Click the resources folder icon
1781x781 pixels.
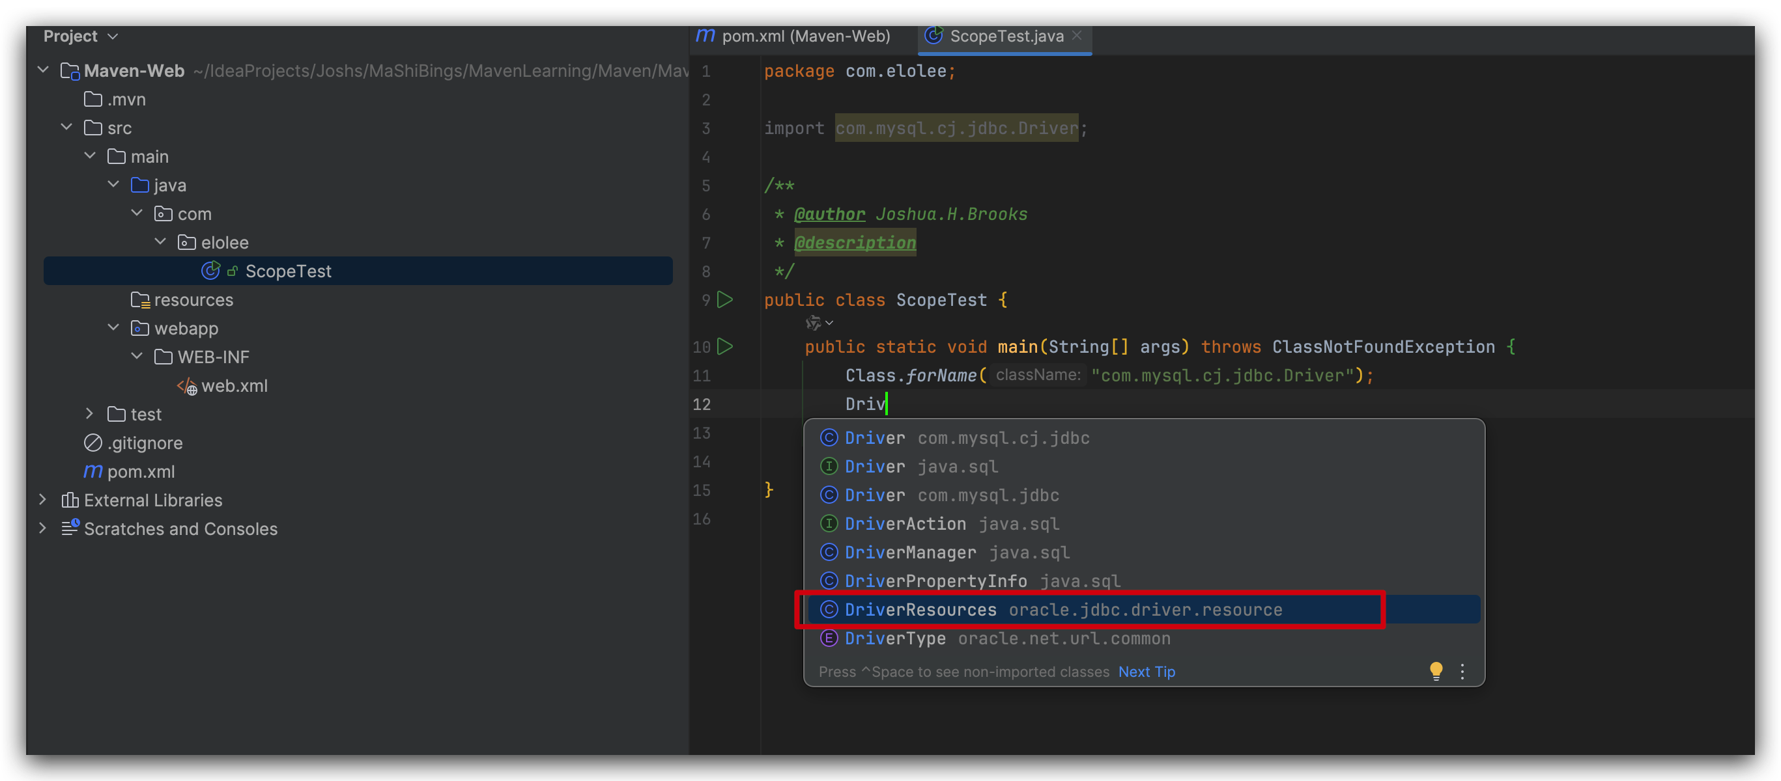[x=140, y=299]
